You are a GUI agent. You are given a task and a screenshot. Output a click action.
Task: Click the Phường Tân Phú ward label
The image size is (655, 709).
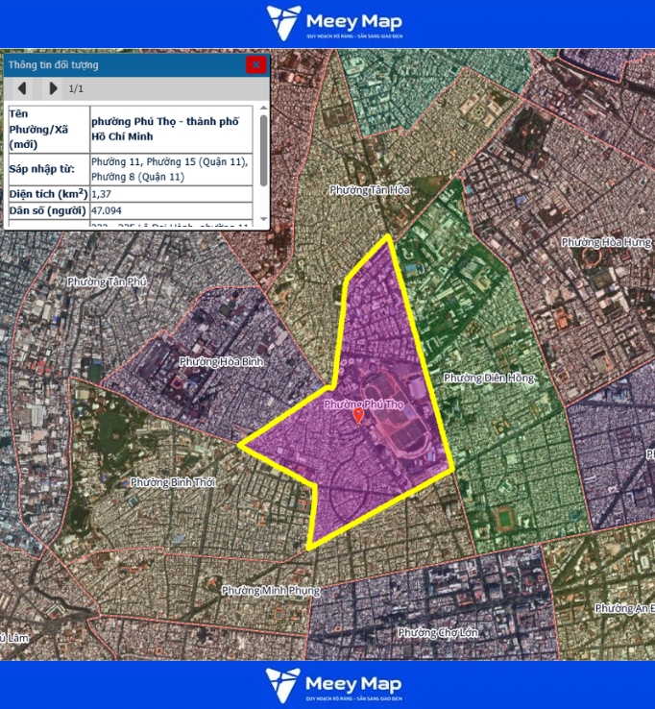tap(108, 281)
